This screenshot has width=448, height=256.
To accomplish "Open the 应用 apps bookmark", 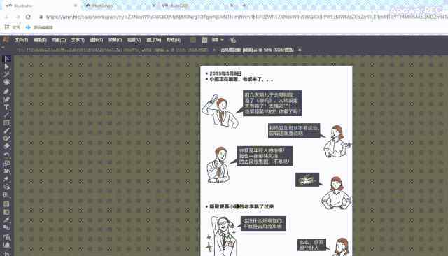I will pyautogui.click(x=13, y=27).
